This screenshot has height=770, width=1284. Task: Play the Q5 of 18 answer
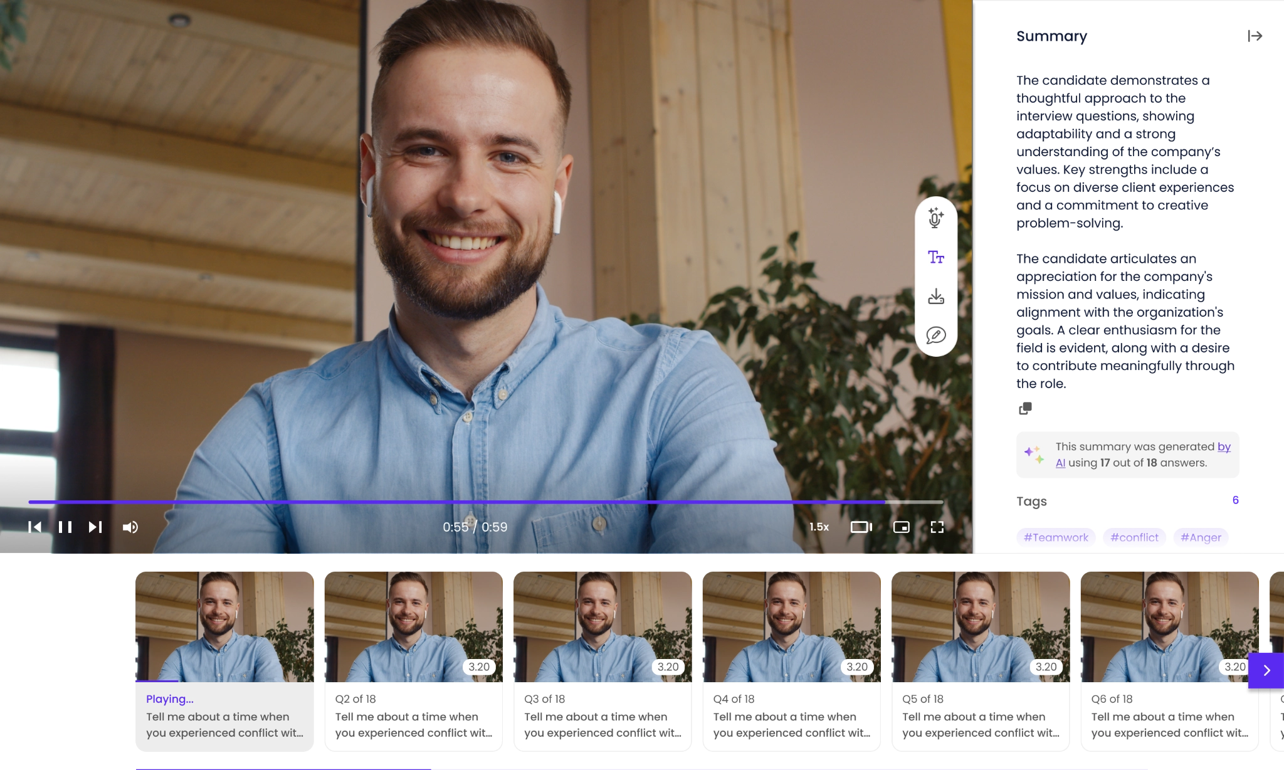tap(981, 661)
